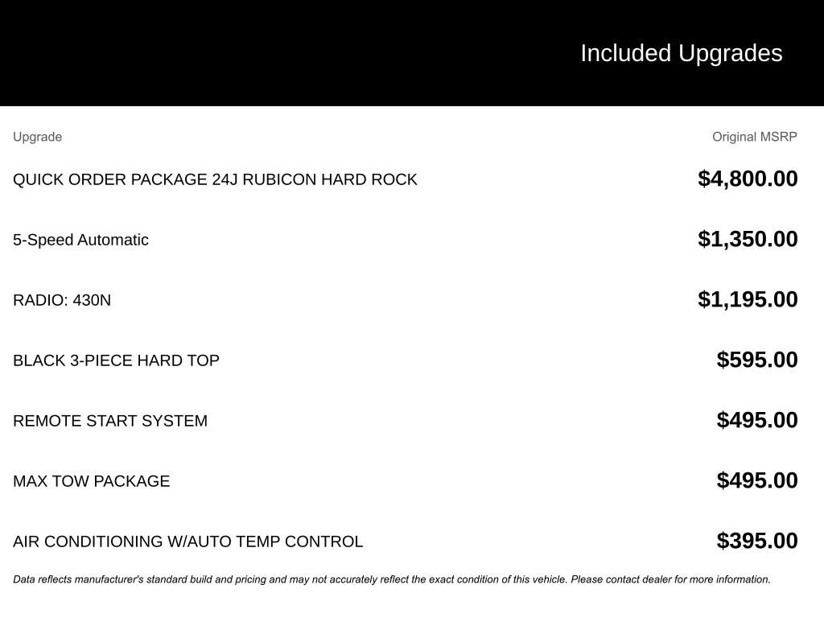Select the Quick Order Package 24J row label

(x=215, y=179)
